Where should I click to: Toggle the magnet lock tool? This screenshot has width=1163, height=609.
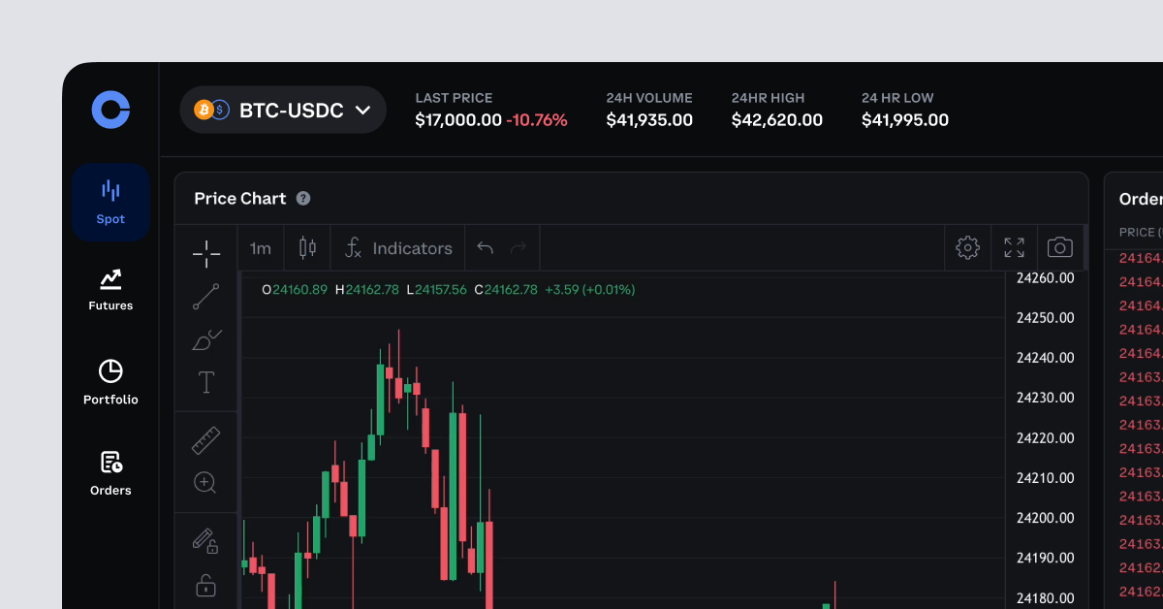pos(205,585)
